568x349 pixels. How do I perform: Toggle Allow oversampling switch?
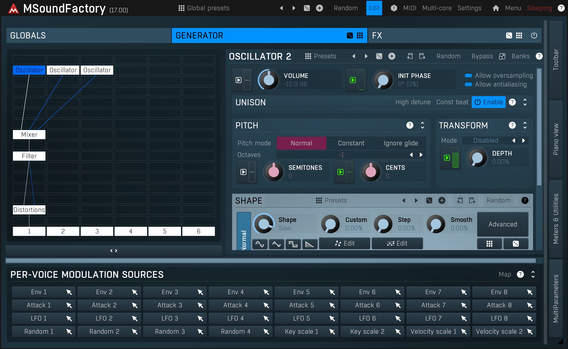pyautogui.click(x=468, y=75)
